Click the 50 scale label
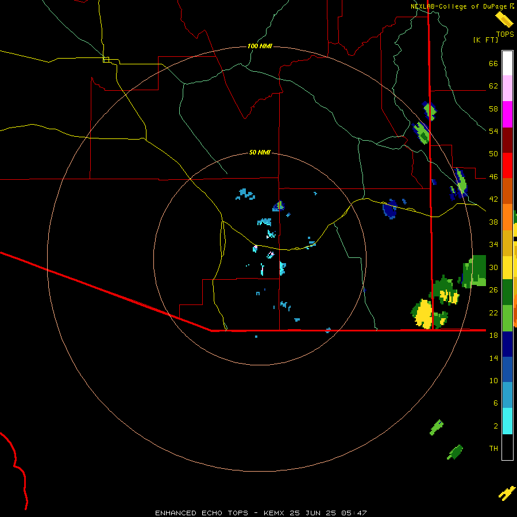The width and height of the screenshot is (517, 517). (x=493, y=154)
